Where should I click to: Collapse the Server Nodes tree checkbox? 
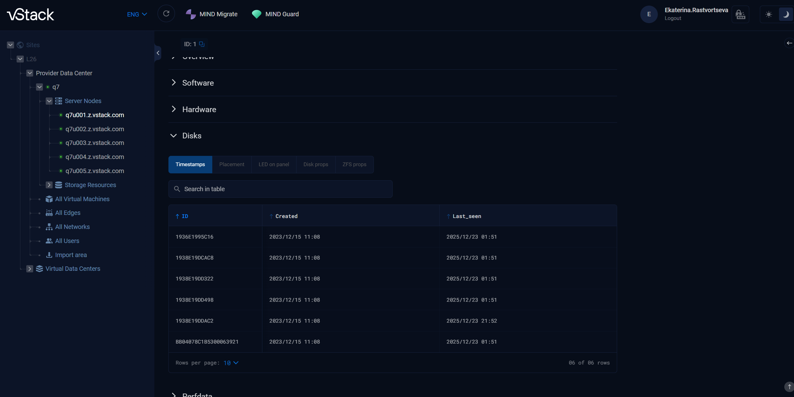(49, 101)
